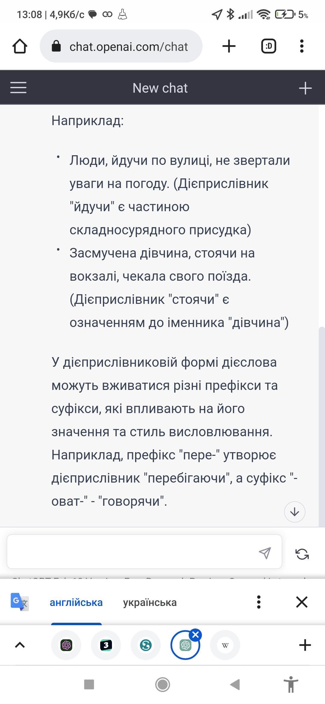Switch to the Wikipedia tab thumbnail
325x704 pixels.
225,645
